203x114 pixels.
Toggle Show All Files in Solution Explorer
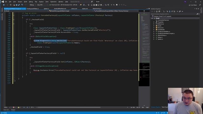174,11
